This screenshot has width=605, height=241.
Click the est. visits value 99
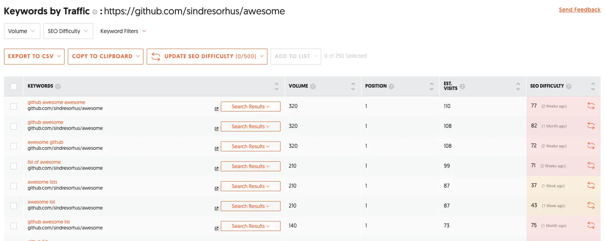447,166
